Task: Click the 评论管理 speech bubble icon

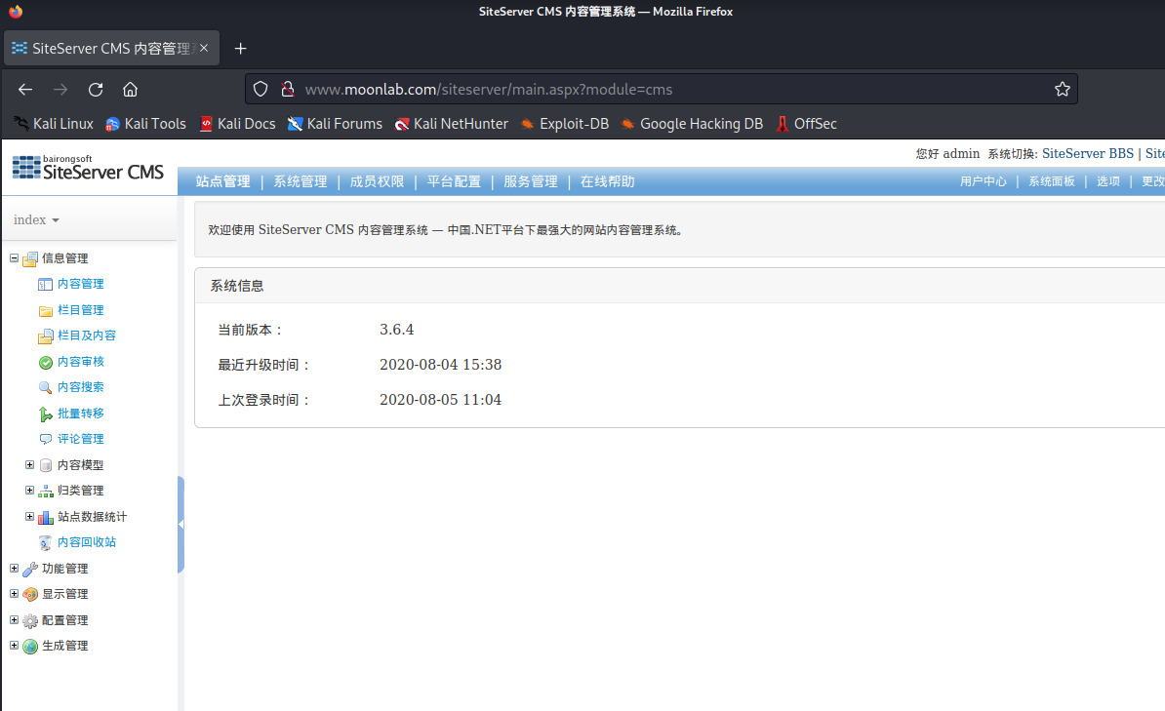Action: [45, 439]
